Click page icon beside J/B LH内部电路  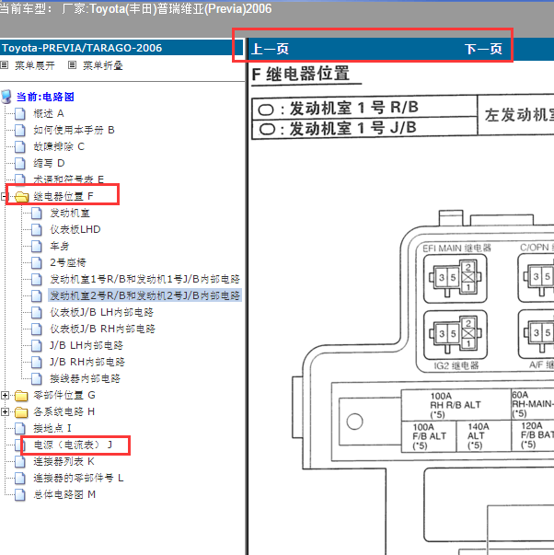pos(37,346)
